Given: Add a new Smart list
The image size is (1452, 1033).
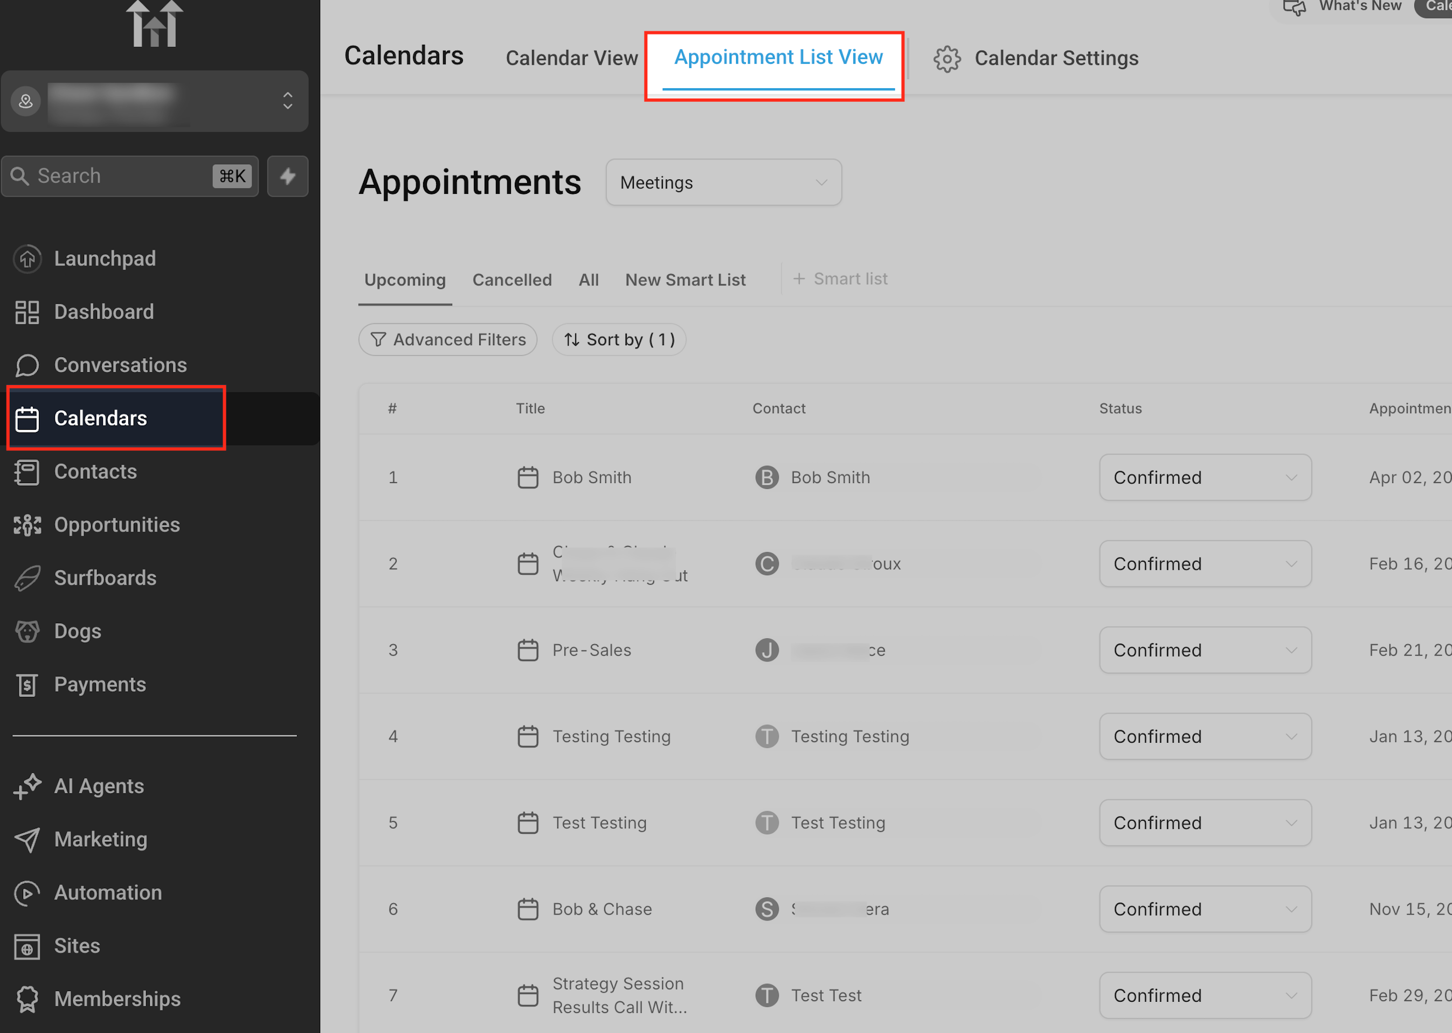Looking at the screenshot, I should (x=840, y=278).
